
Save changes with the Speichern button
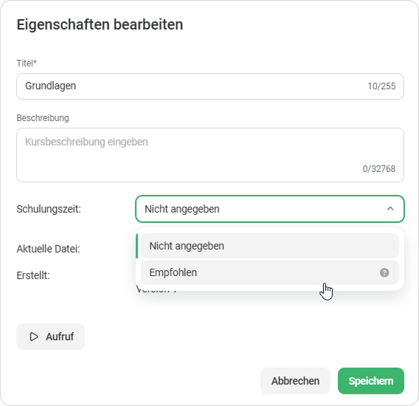tap(370, 381)
